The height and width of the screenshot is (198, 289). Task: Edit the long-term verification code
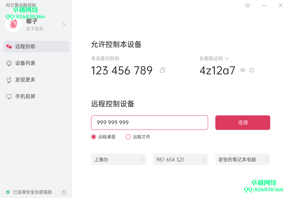[252, 70]
